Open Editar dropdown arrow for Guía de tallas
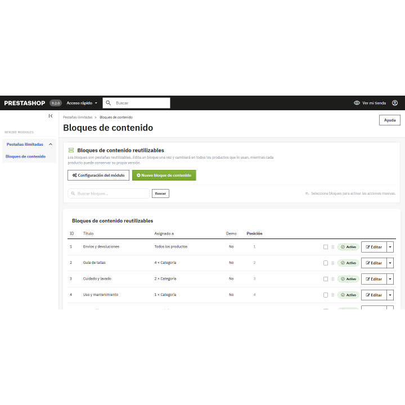 pos(390,263)
